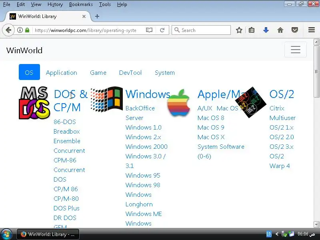Open the Firefox hamburger menu

tap(312, 30)
